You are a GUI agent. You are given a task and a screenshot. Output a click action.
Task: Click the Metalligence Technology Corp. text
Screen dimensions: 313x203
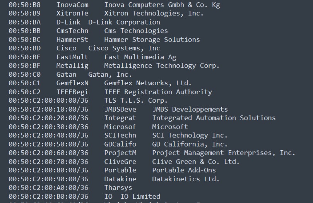[x=161, y=65]
